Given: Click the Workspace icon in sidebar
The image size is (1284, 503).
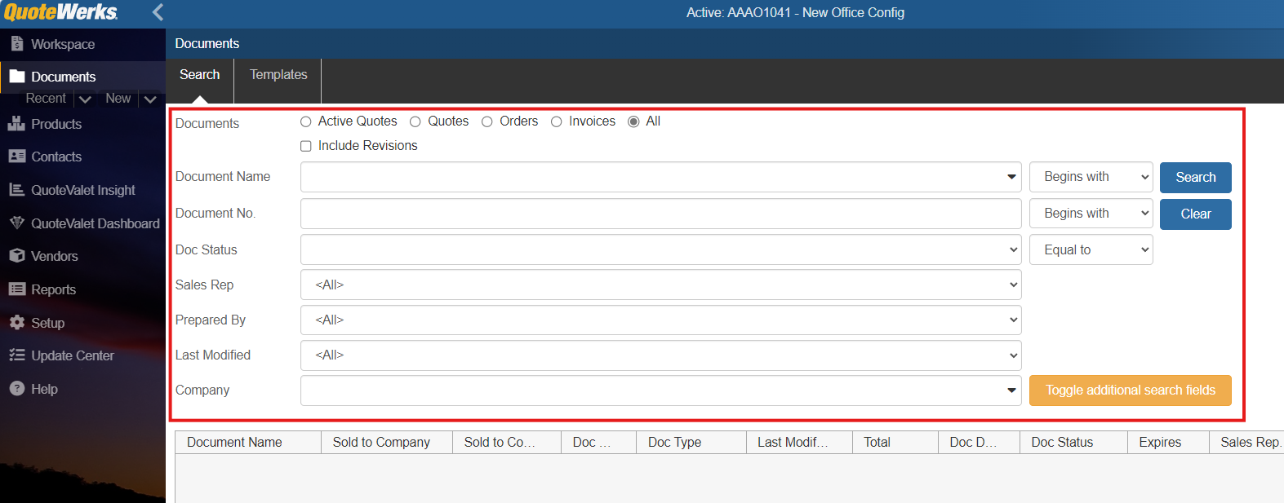Looking at the screenshot, I should [x=16, y=44].
